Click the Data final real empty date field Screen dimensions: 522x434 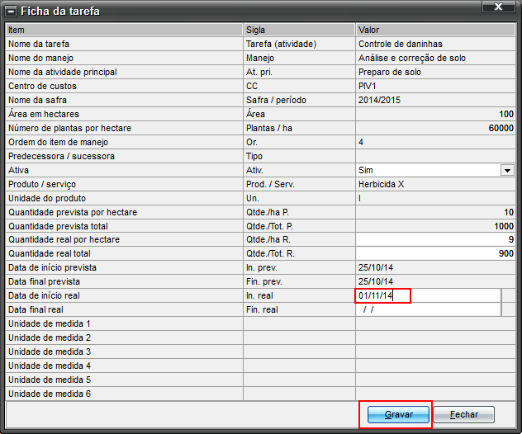tap(427, 309)
